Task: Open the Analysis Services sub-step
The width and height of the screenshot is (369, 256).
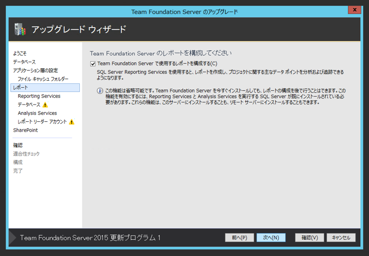Action: (37, 113)
